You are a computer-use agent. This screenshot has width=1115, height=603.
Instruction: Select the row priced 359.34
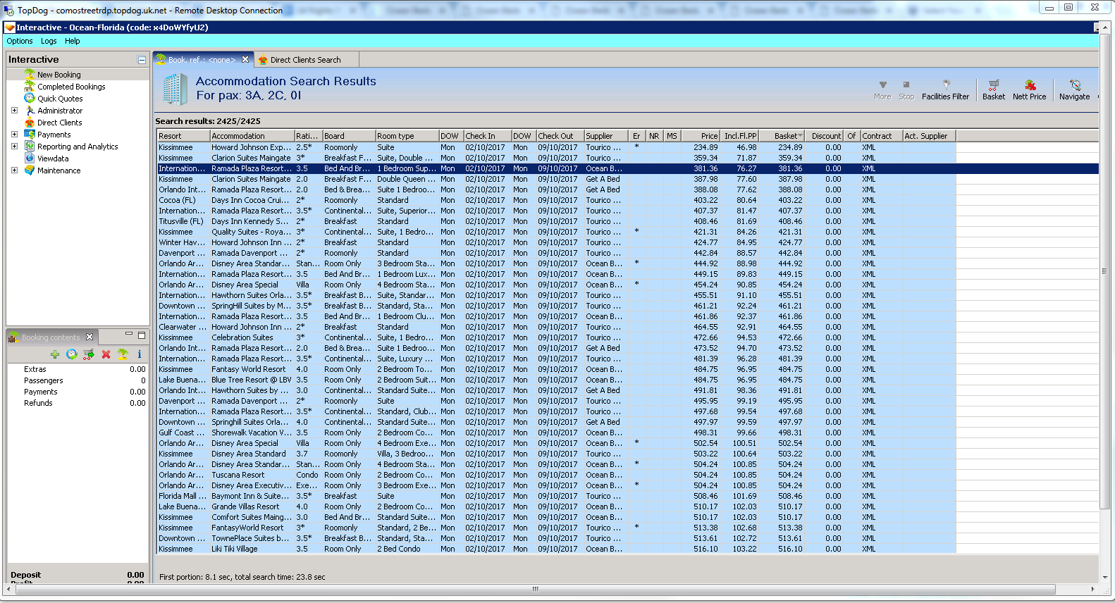(557, 158)
